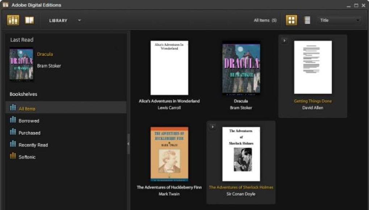Select the Softonic bookshelf
369x210 pixels.
pyautogui.click(x=66, y=157)
